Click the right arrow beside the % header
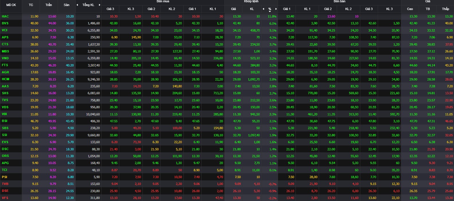Viewport: 454px width, 201px height. pyautogui.click(x=276, y=9)
